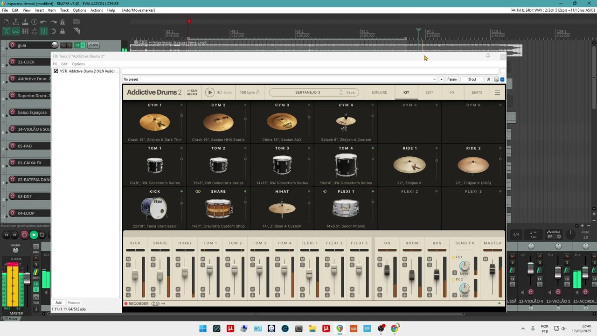Open the Options menu in FX window
The image size is (597, 336).
(x=78, y=64)
